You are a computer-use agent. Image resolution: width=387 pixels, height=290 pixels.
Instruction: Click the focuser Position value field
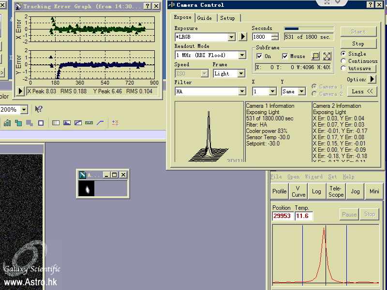(x=283, y=216)
